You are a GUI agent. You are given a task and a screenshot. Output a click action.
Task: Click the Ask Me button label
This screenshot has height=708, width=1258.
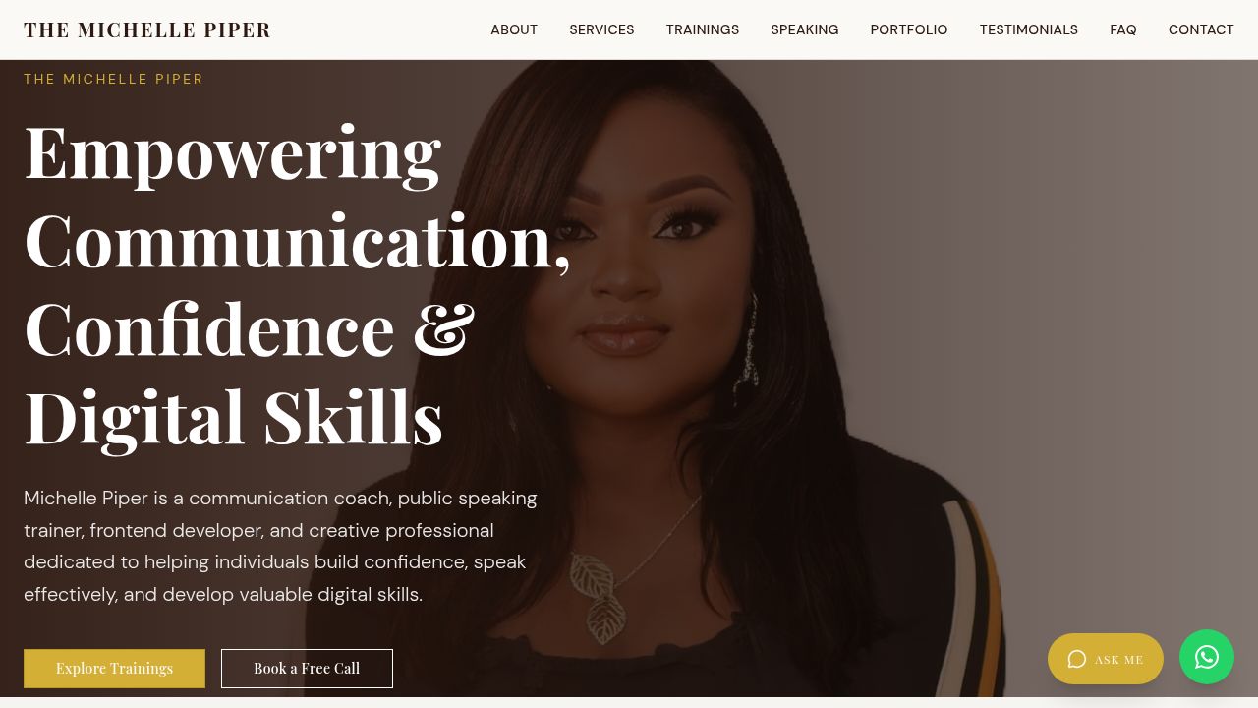click(x=1118, y=660)
